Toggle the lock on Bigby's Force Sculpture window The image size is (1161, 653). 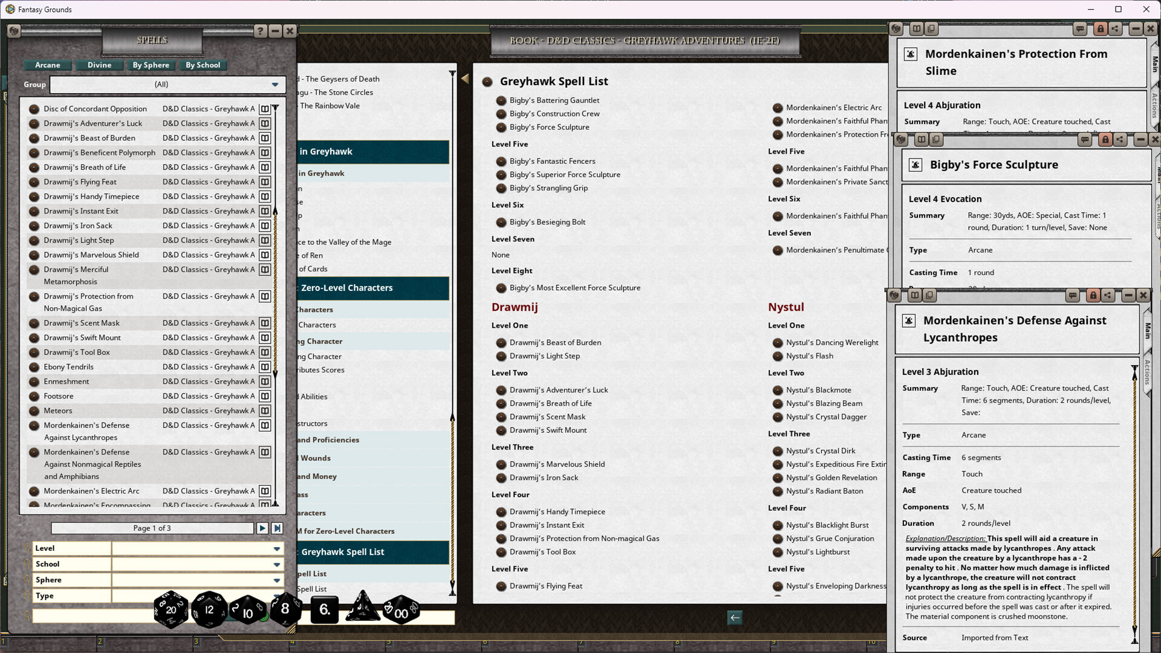pyautogui.click(x=1105, y=139)
